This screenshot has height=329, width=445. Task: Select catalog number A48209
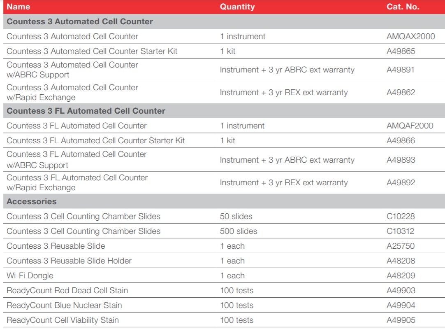[401, 275]
